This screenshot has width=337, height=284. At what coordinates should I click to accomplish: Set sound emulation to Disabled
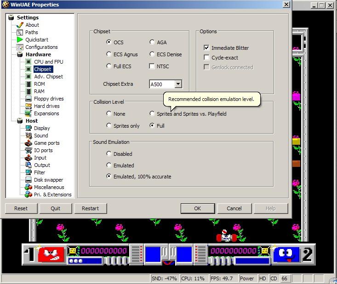(x=109, y=154)
